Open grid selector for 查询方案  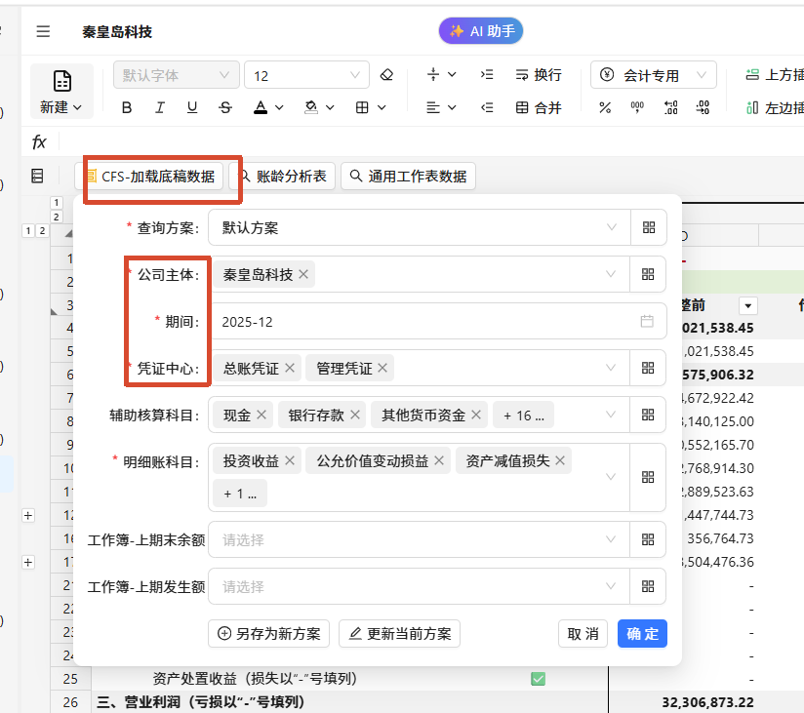click(649, 227)
